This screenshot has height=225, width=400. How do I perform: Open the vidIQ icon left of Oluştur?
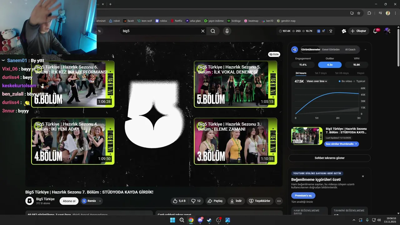point(344,31)
